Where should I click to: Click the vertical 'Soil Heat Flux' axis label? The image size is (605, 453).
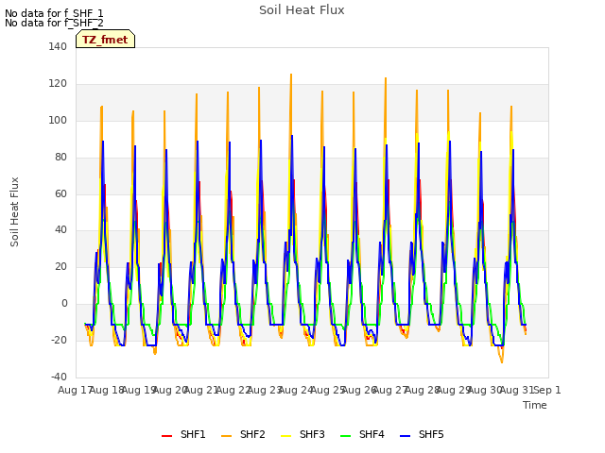(14, 211)
